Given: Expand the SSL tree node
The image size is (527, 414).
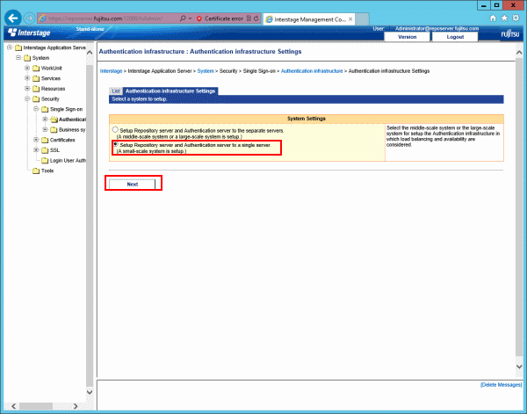Looking at the screenshot, I should (36, 150).
